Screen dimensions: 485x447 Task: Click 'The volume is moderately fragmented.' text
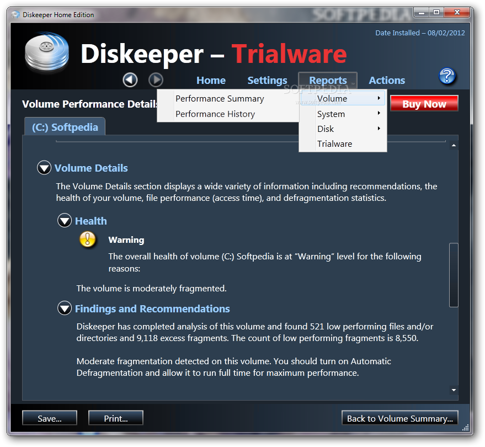click(151, 288)
